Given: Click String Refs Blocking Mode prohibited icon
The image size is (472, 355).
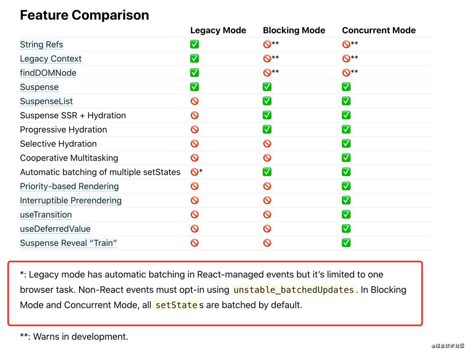Looking at the screenshot, I should click(x=267, y=44).
